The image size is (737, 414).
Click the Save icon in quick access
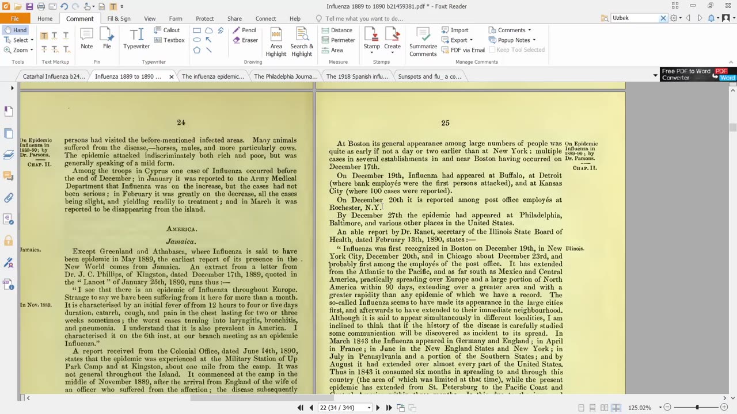[29, 6]
